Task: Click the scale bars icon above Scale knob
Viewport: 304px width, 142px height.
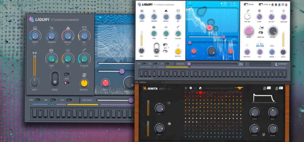Action: tap(259, 45)
